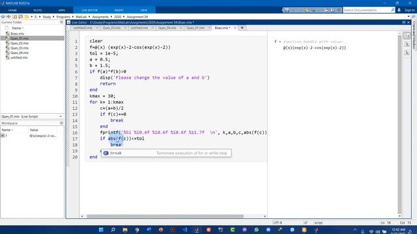Sort workspace by Name column
Screen dimensions: 417x234
pos(7,130)
